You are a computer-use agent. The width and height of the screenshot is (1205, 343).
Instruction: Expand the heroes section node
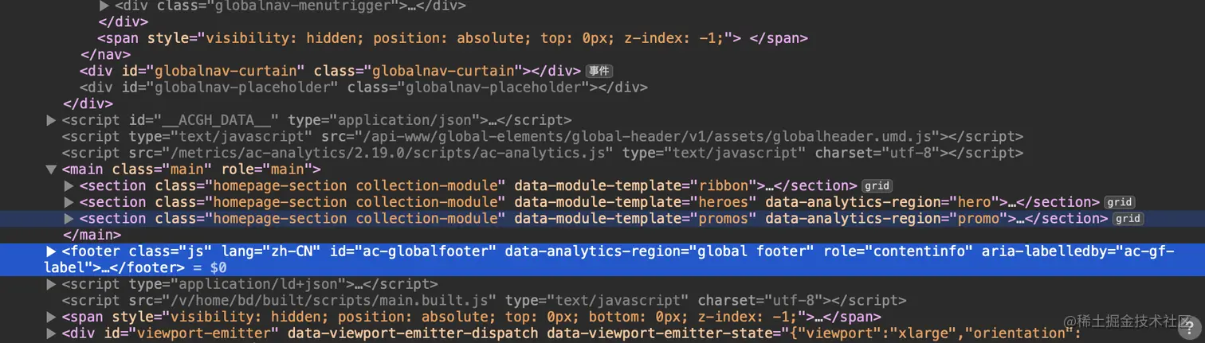coord(69,202)
